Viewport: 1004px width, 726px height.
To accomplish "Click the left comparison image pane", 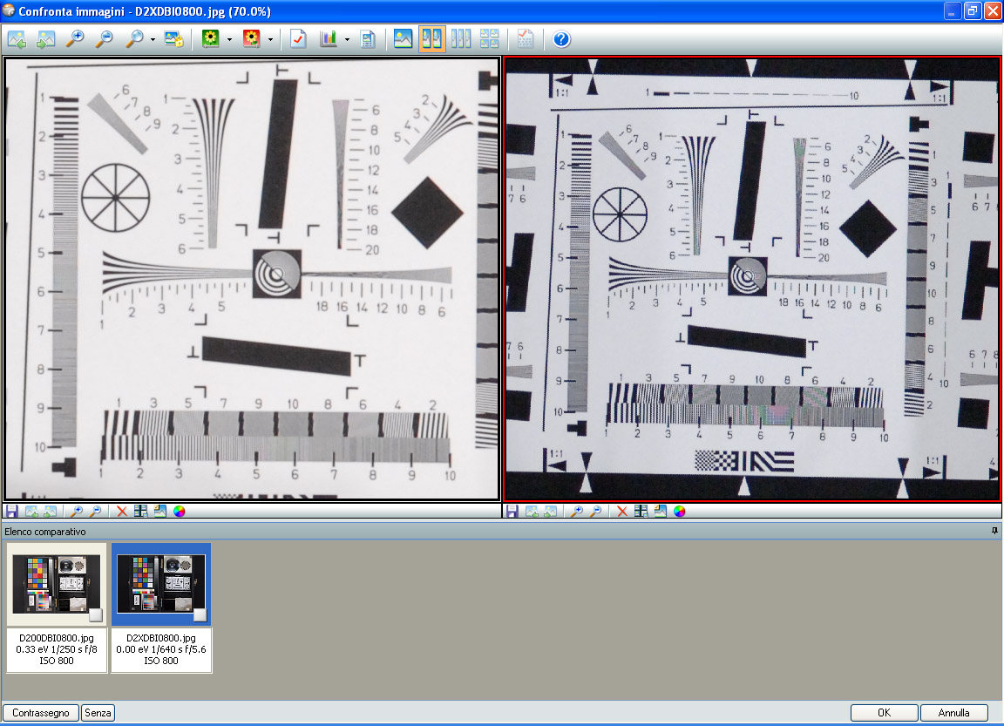I will click(x=252, y=279).
